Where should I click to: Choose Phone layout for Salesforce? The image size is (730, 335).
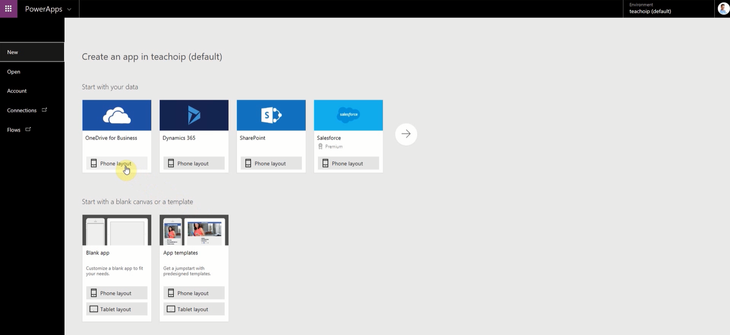349,163
